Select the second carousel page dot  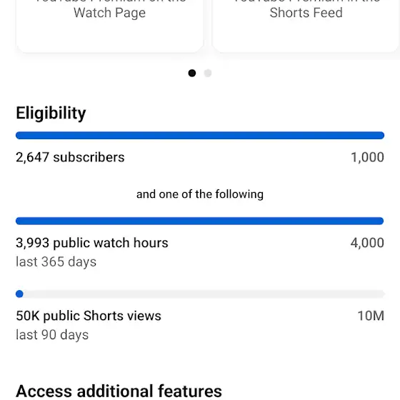[x=208, y=73]
